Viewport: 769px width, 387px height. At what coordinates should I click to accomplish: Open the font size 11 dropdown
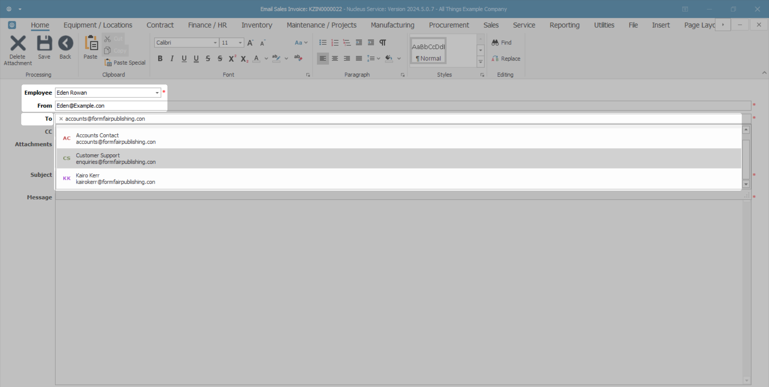coord(240,42)
